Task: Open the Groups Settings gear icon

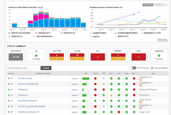Action: click(152, 68)
